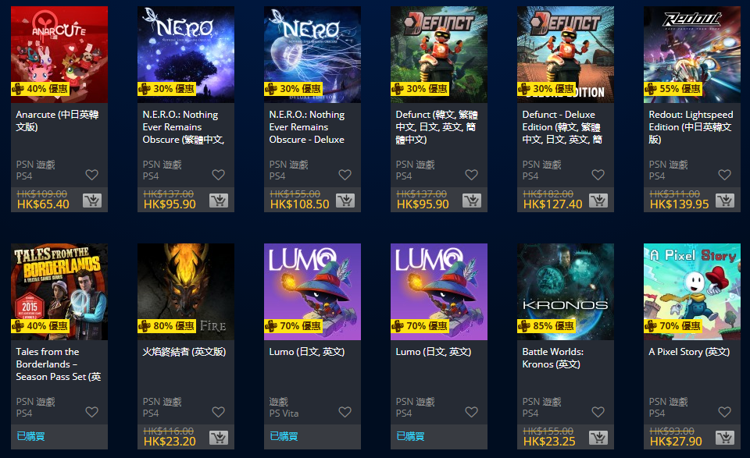Viewport: 750px width, 458px height.
Task: Add N.E.R.O. Deluxe to cart
Action: click(x=345, y=201)
